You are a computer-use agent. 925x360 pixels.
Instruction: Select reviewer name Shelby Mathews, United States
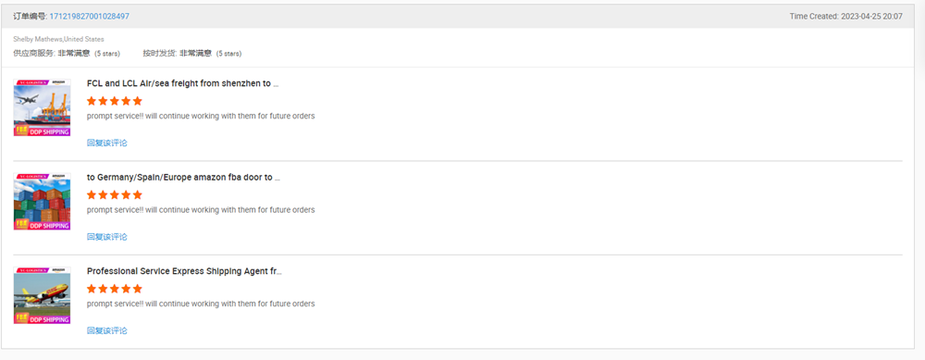[58, 39]
